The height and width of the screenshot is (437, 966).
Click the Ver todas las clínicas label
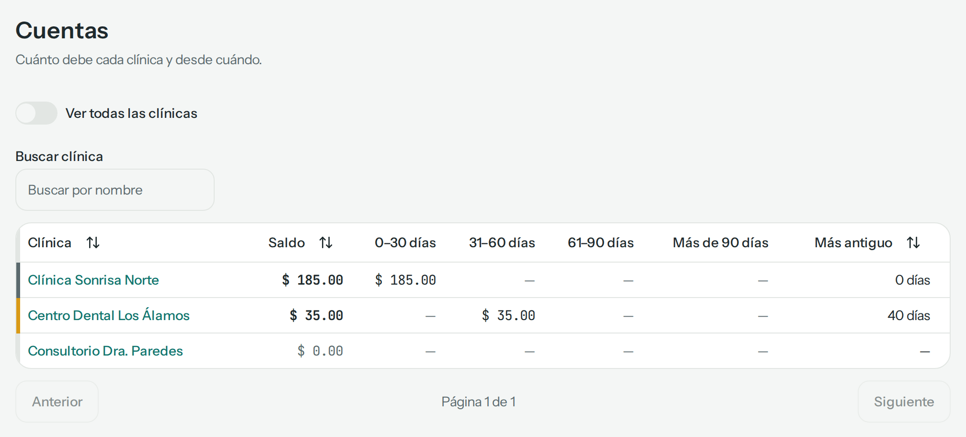click(131, 113)
